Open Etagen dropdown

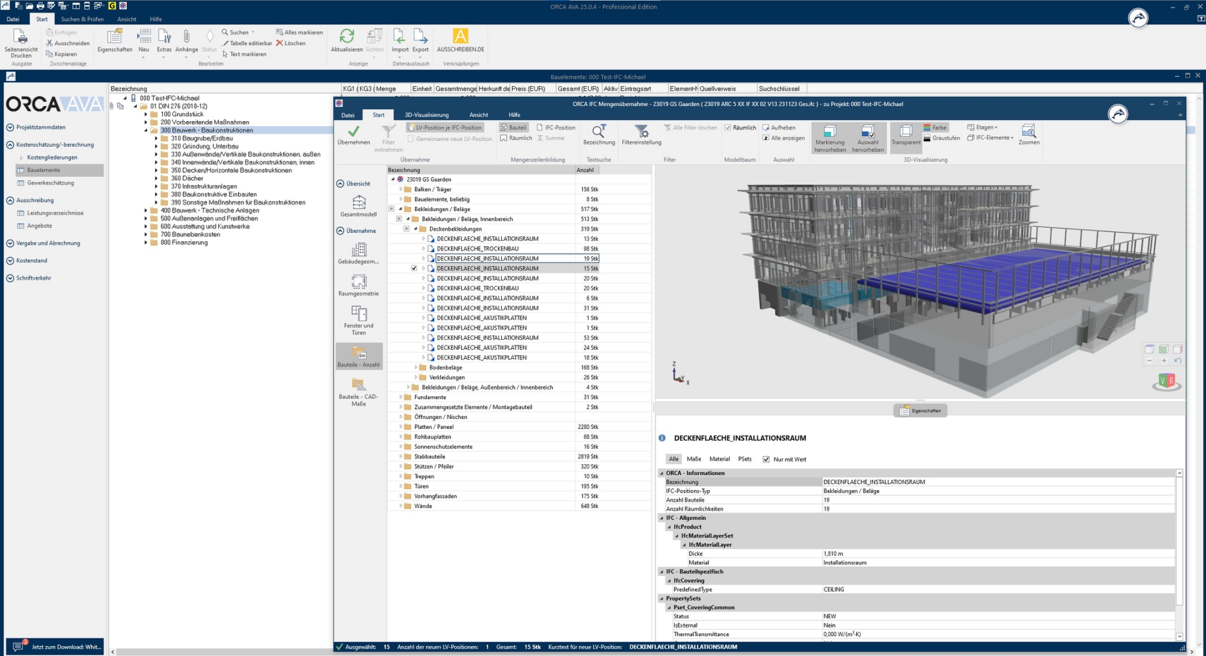click(982, 127)
